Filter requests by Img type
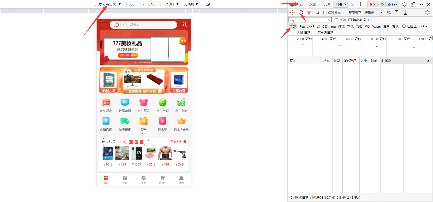Image resolution: width=433 pixels, height=202 pixels. click(333, 26)
